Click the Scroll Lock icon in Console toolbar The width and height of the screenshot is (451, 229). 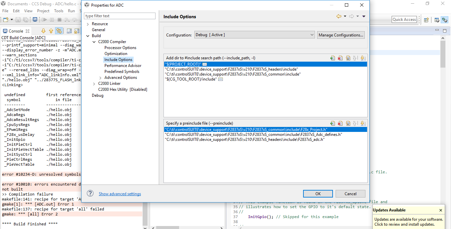click(77, 30)
